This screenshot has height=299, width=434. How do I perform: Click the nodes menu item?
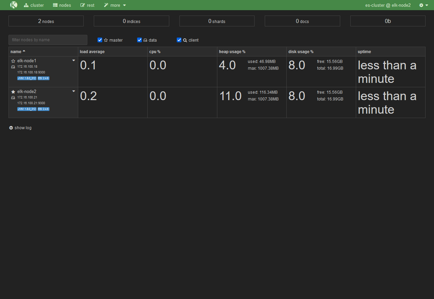click(x=62, y=5)
